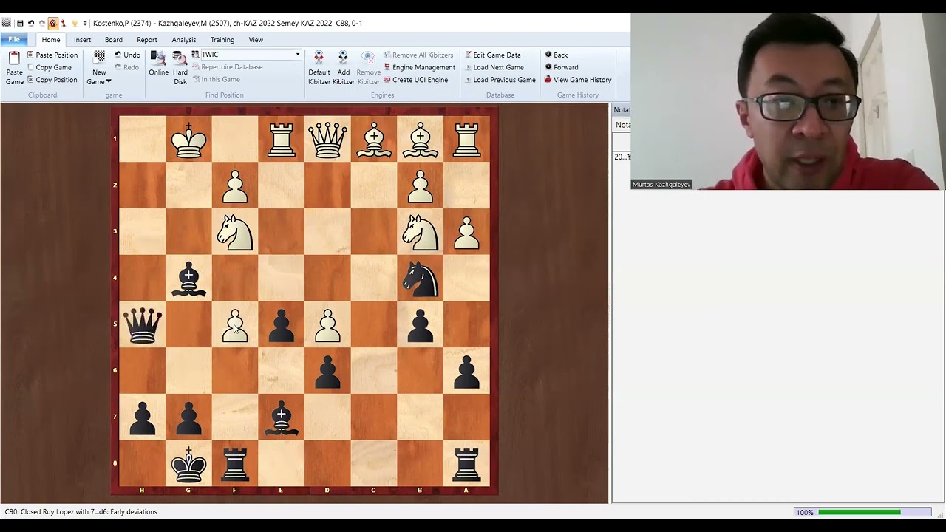Click the black rook on f8
Image resolution: width=946 pixels, height=532 pixels.
(235, 465)
